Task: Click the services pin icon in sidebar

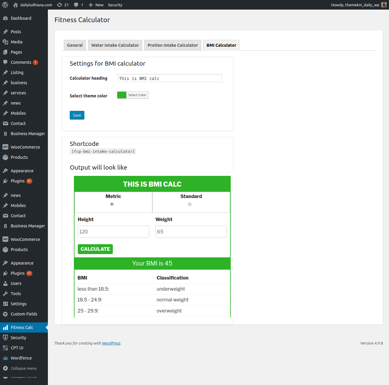Action: tap(5, 93)
